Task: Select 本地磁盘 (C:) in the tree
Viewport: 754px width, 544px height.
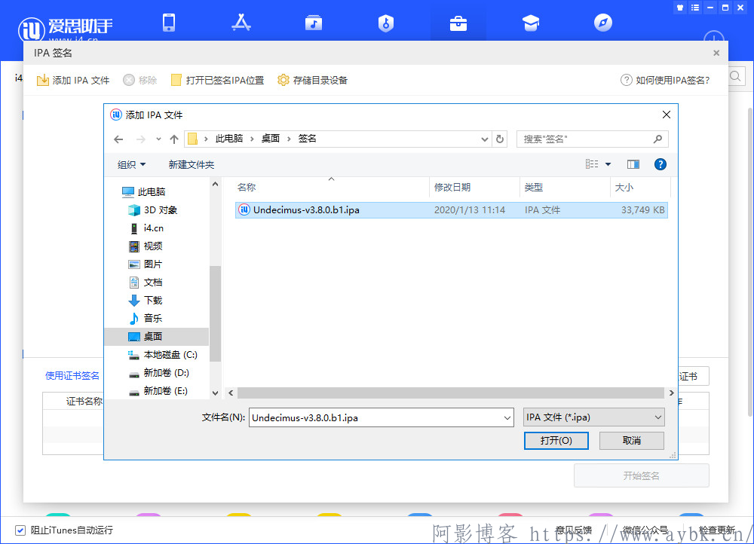Action: [164, 355]
